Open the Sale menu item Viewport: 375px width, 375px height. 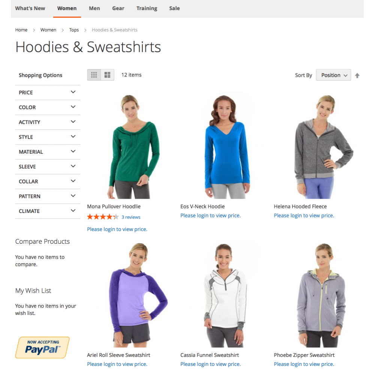point(174,8)
